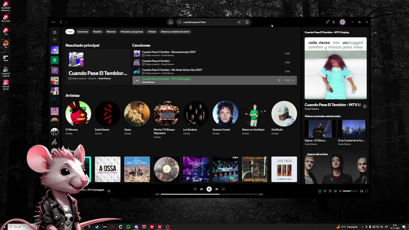Image resolution: width=409 pixels, height=230 pixels.
Task: Select the Playlists filter chip
Action: click(x=97, y=32)
